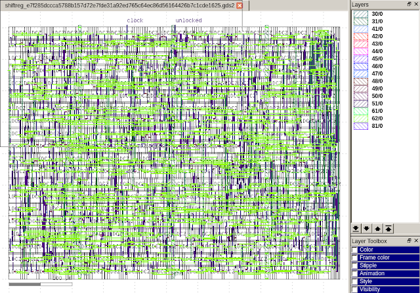
Task: Move selected layer up one position
Action: (378, 229)
